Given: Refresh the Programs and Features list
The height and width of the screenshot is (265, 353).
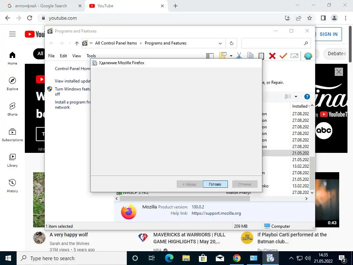Looking at the screenshot, I should point(231,43).
